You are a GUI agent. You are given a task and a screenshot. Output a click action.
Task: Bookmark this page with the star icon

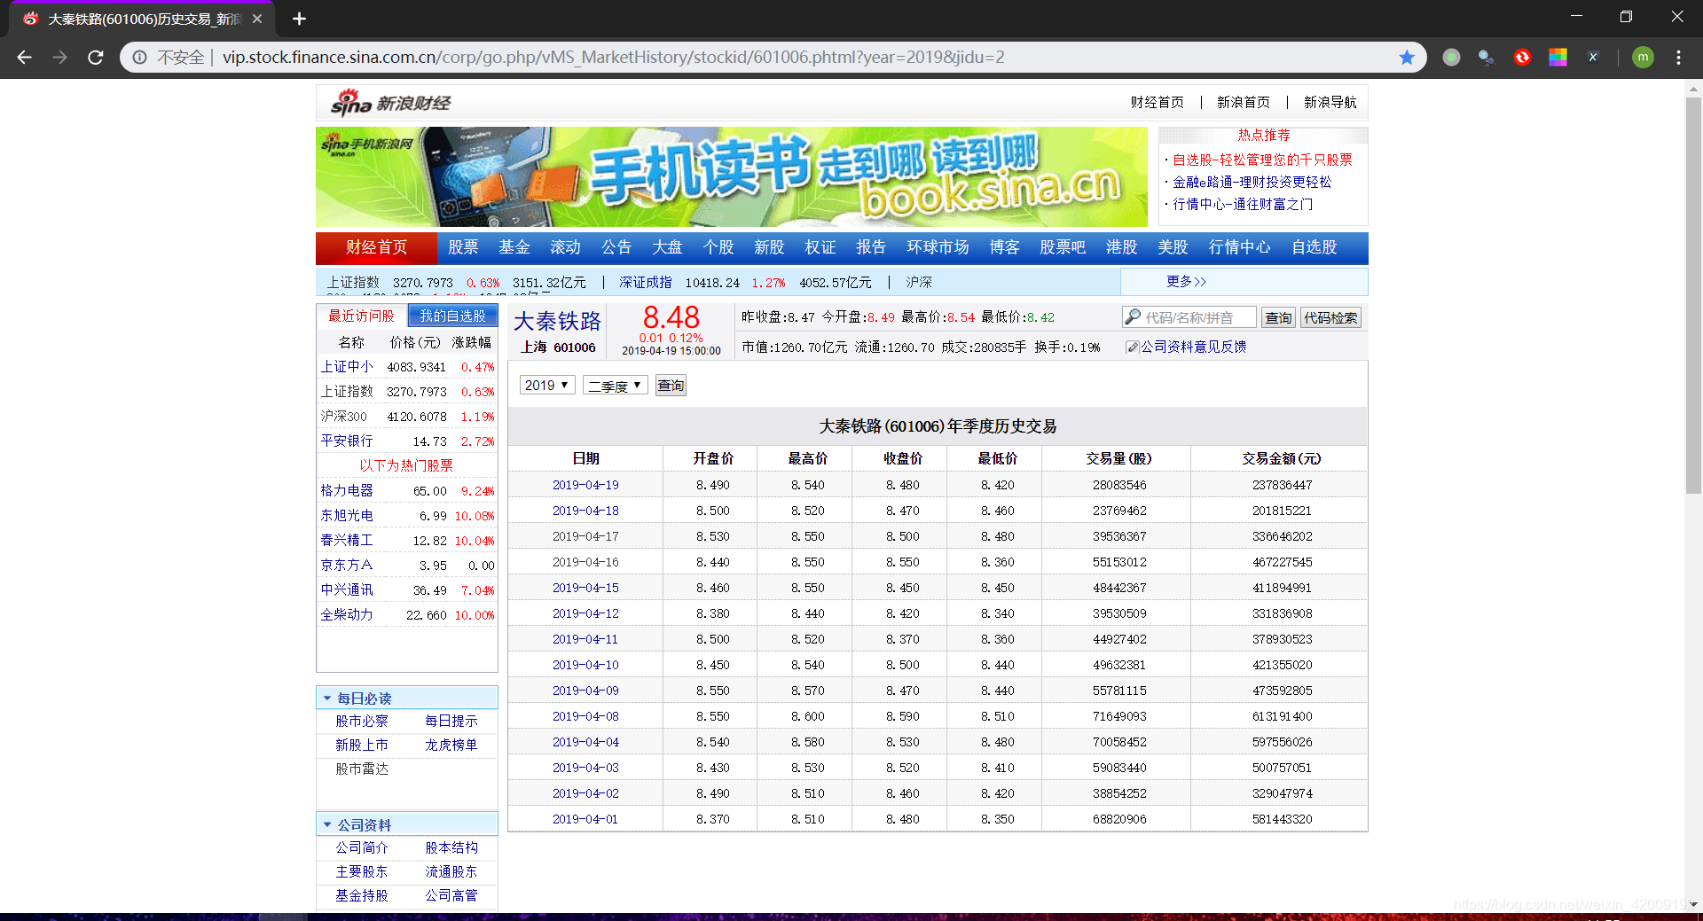pyautogui.click(x=1407, y=58)
